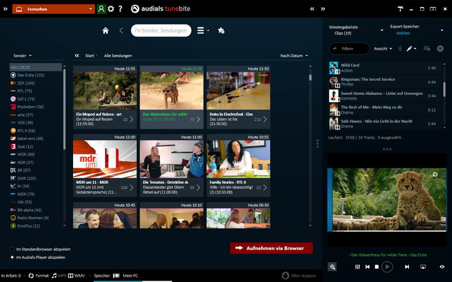Expand side panel with right double chevron
Viewport: 452px width, 282px height.
pos(323,9)
